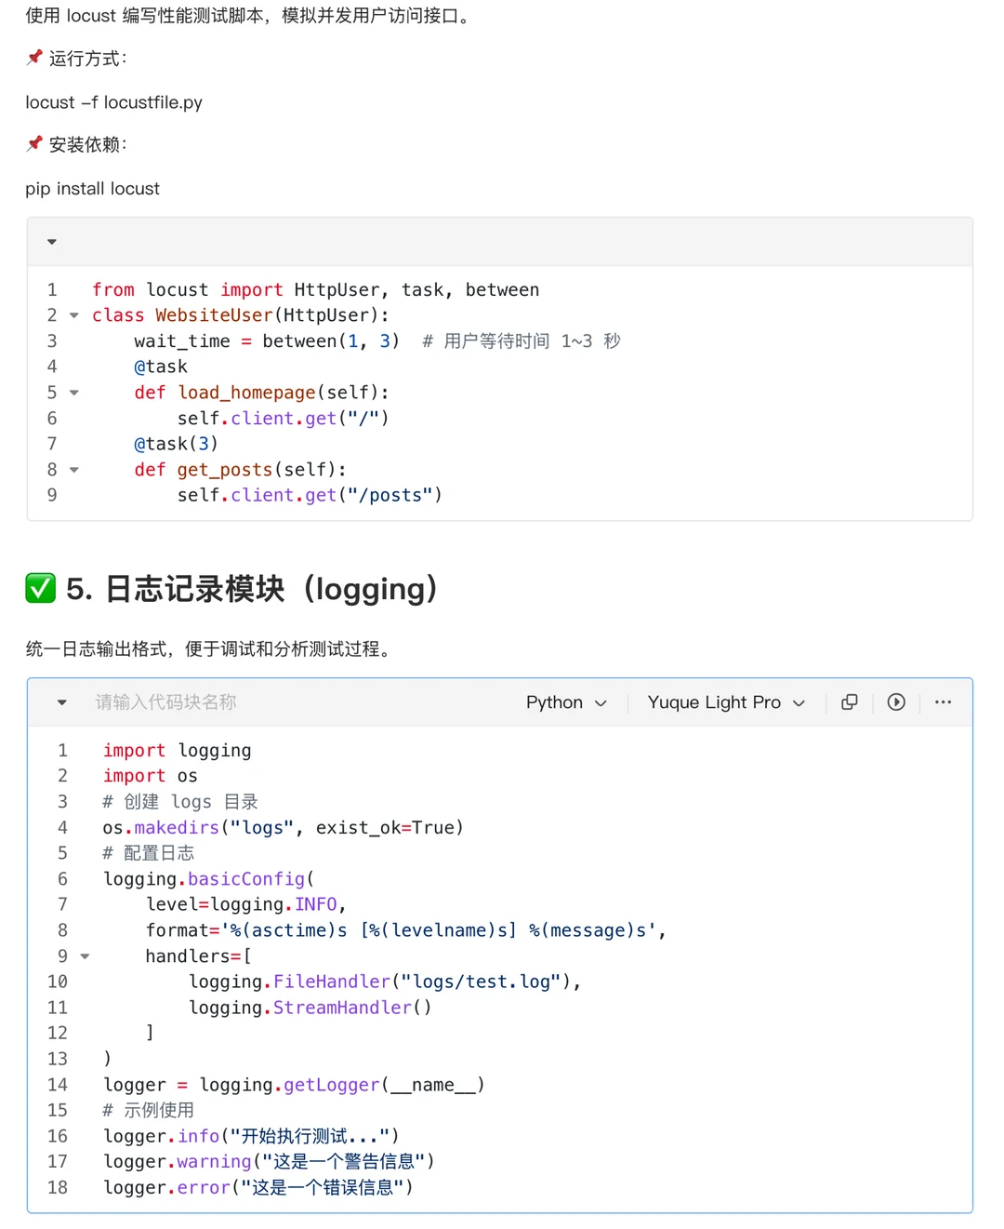Collapse the entire locust code block
Screen dimensions: 1004x1229
[x=51, y=241]
